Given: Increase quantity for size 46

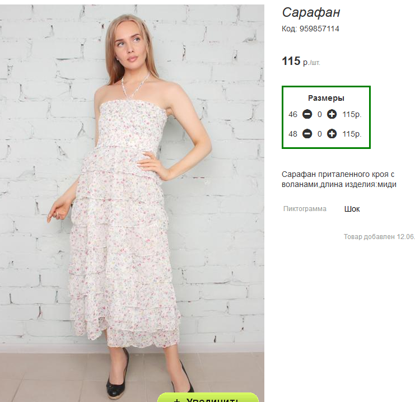Looking at the screenshot, I should tap(332, 115).
